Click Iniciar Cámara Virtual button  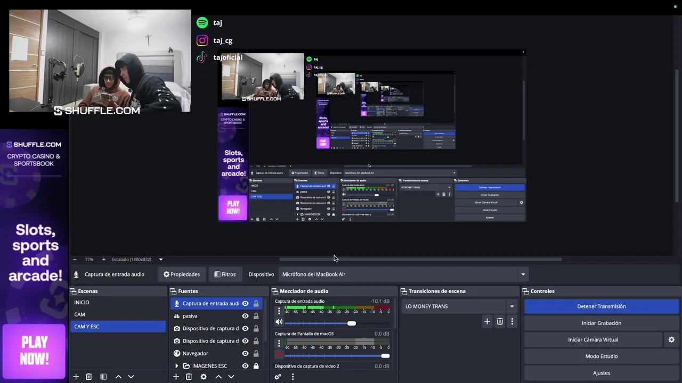[593, 339]
